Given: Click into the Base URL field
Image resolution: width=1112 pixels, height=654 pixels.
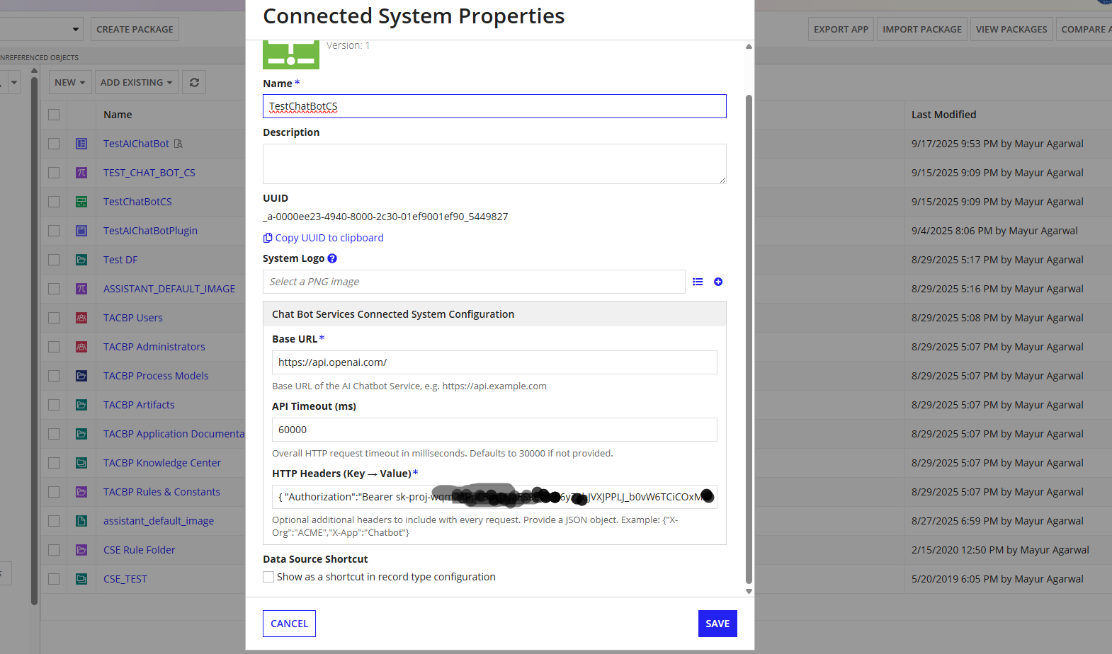Looking at the screenshot, I should 494,362.
